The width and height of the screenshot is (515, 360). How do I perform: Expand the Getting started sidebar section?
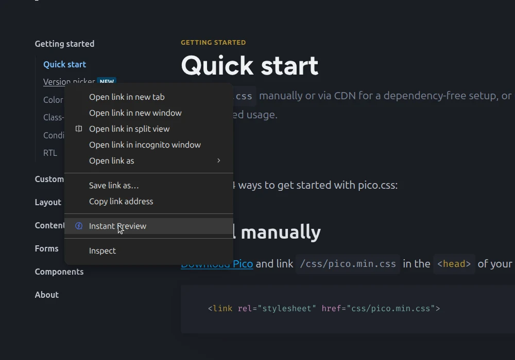pos(65,44)
